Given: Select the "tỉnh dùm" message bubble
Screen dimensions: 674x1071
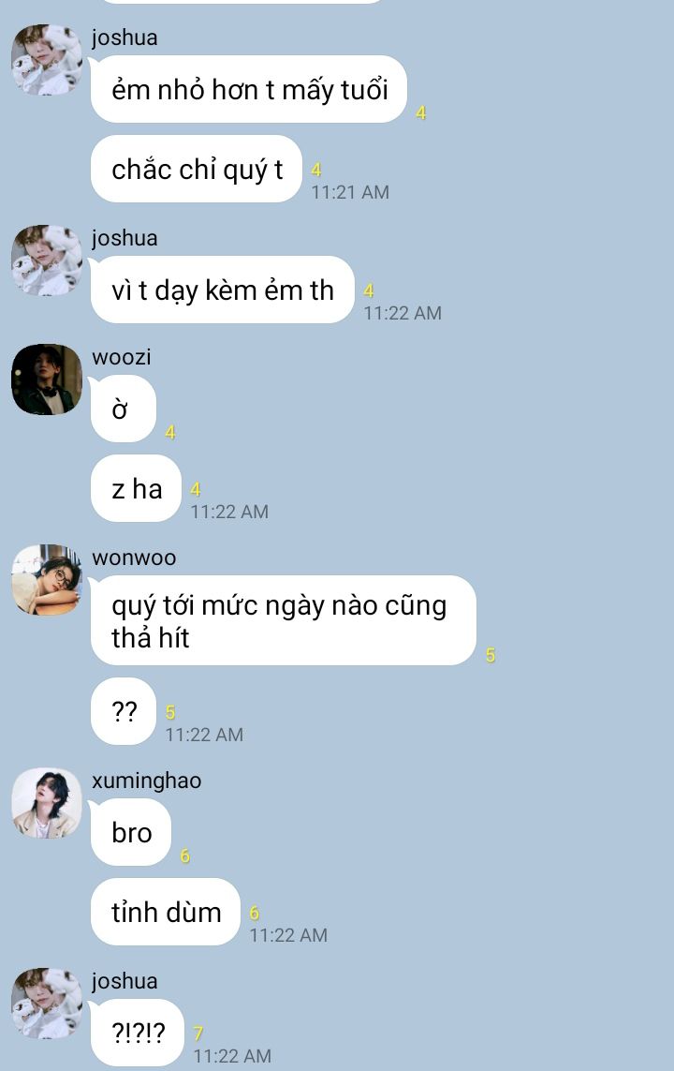Looking at the screenshot, I should (166, 912).
